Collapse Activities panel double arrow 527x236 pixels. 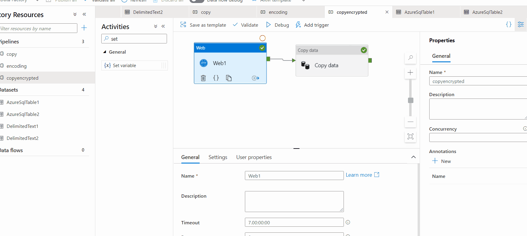point(163,26)
